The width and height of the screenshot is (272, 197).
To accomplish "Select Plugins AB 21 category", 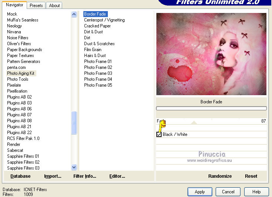I will (19, 126).
